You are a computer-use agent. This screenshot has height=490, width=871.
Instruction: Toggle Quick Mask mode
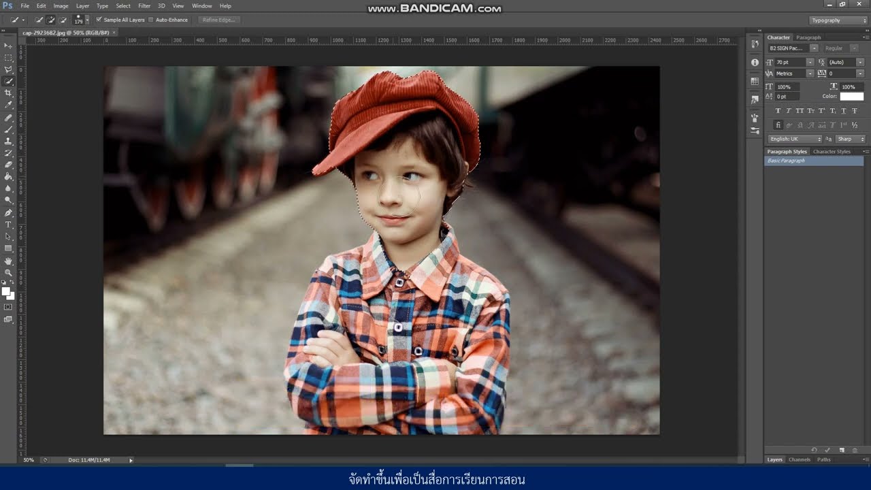[8, 307]
